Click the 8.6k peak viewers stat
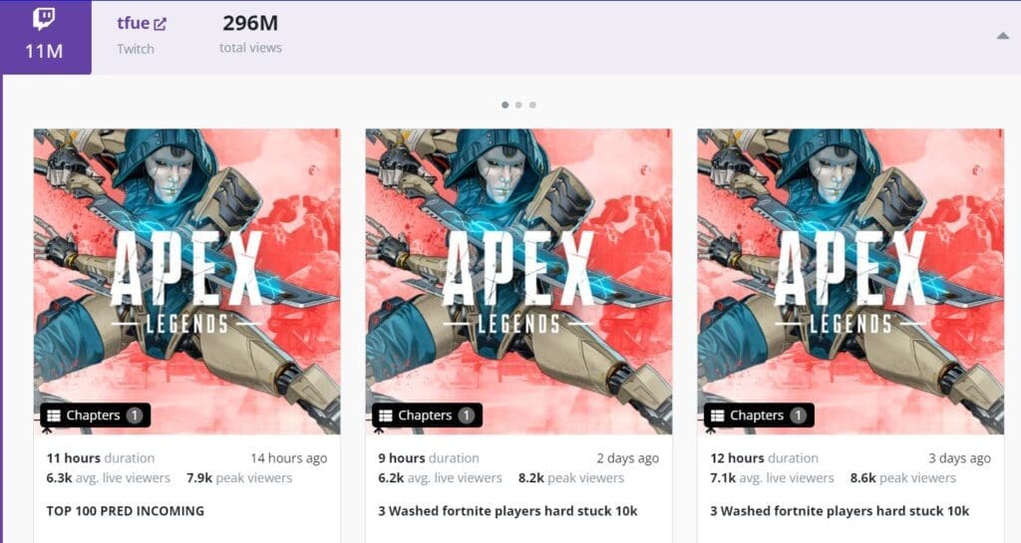Viewport: 1021px width, 543px height. [x=902, y=478]
